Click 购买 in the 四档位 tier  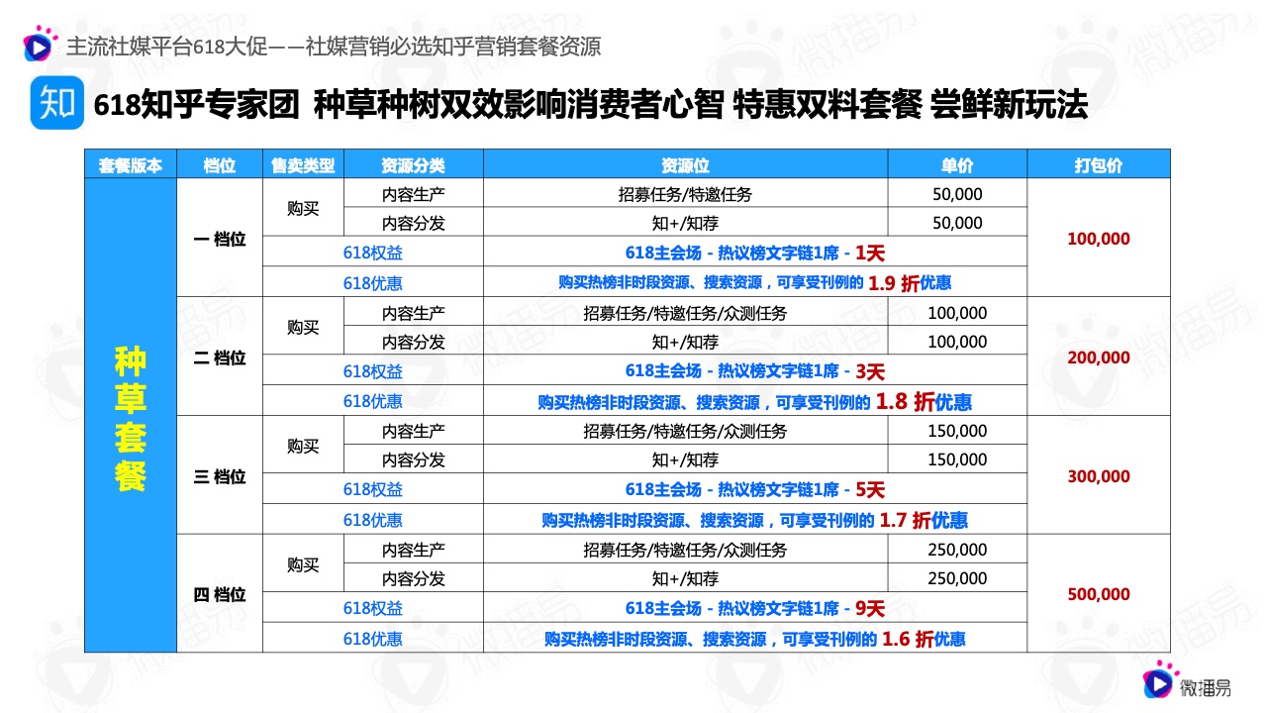point(303,564)
